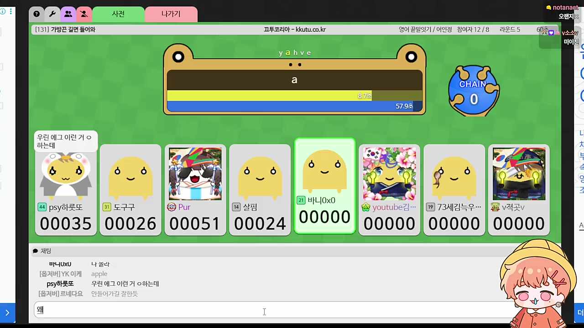584x328 pixels.
Task: Open the three-dot menu at top left
Action: pos(10,11)
